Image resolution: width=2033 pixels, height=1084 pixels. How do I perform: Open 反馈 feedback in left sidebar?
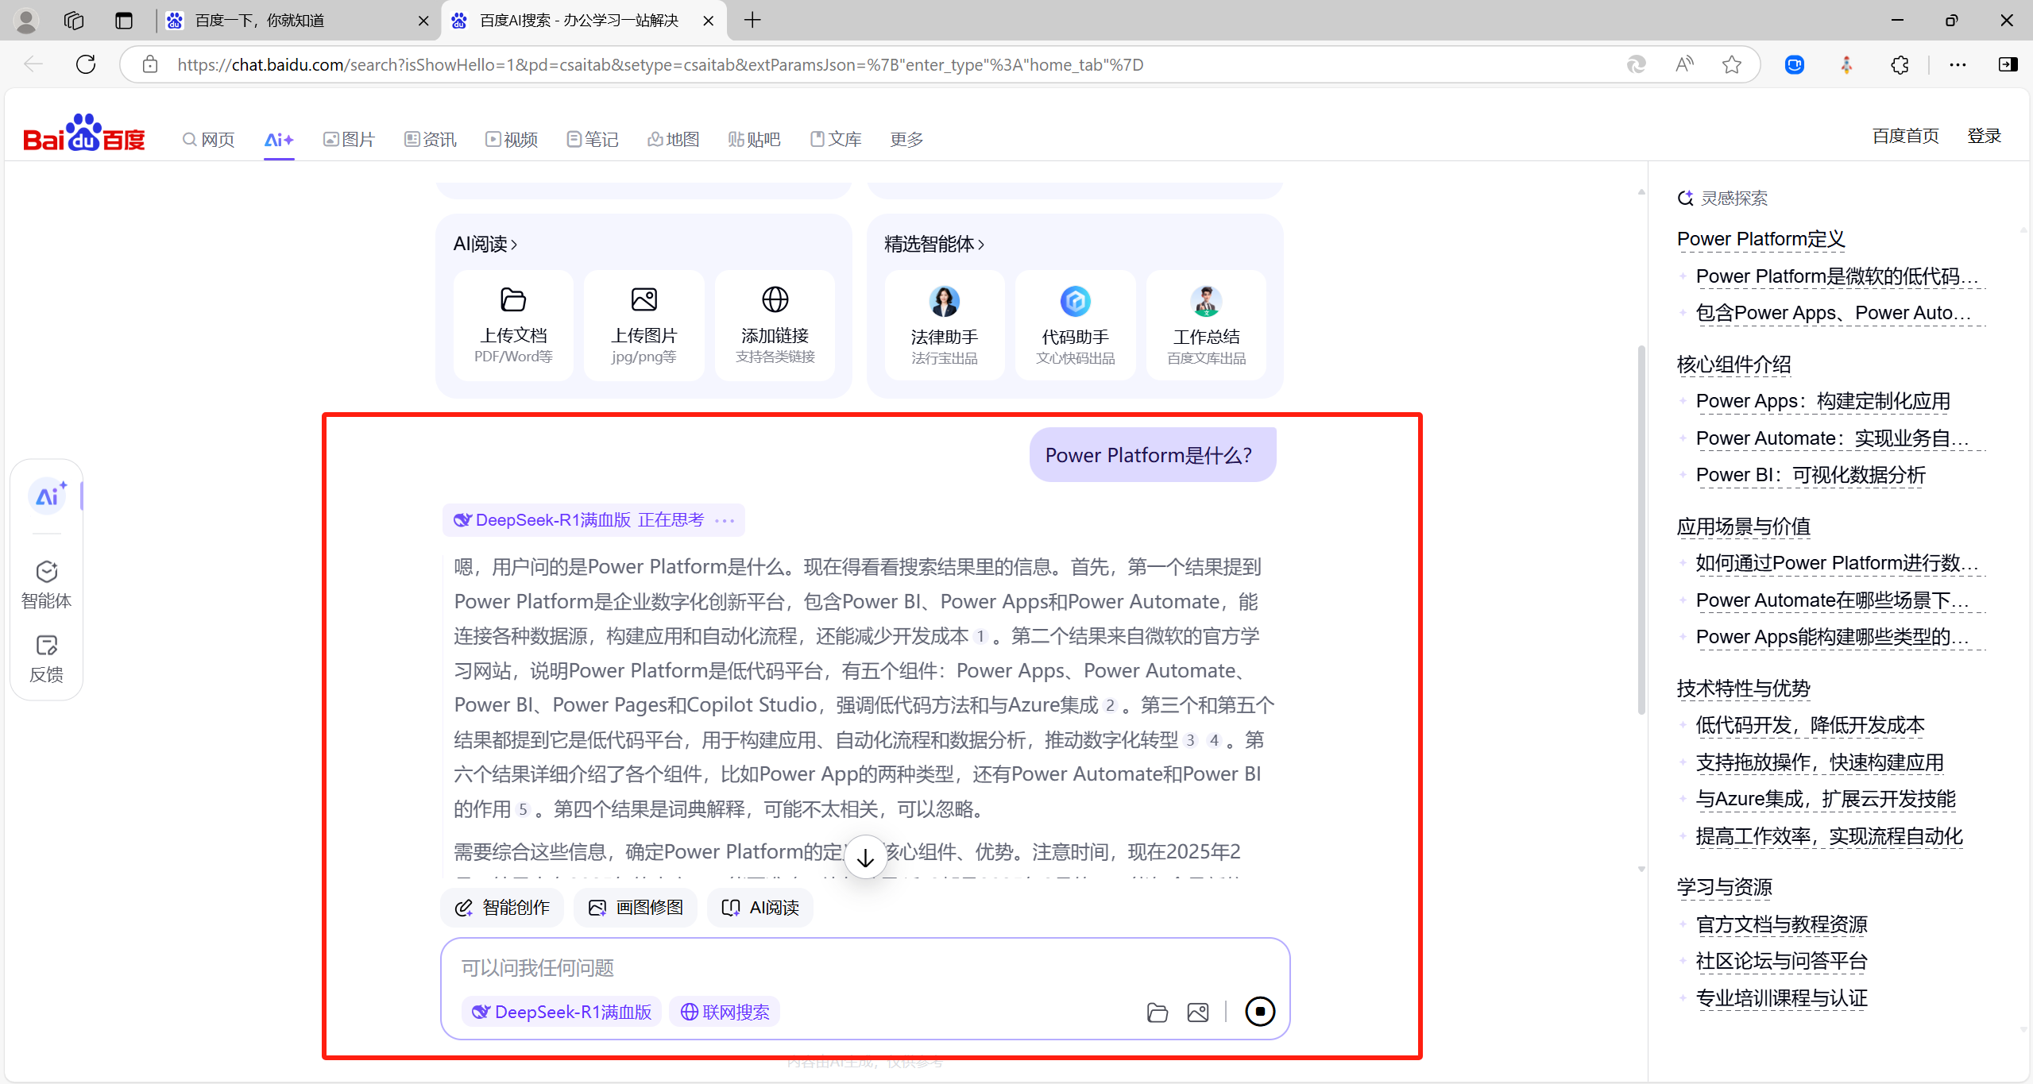tap(46, 658)
